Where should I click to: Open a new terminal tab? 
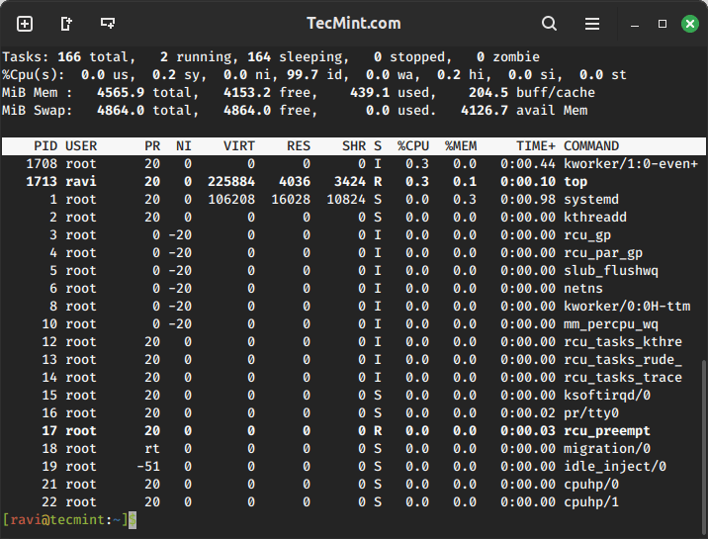click(x=25, y=24)
